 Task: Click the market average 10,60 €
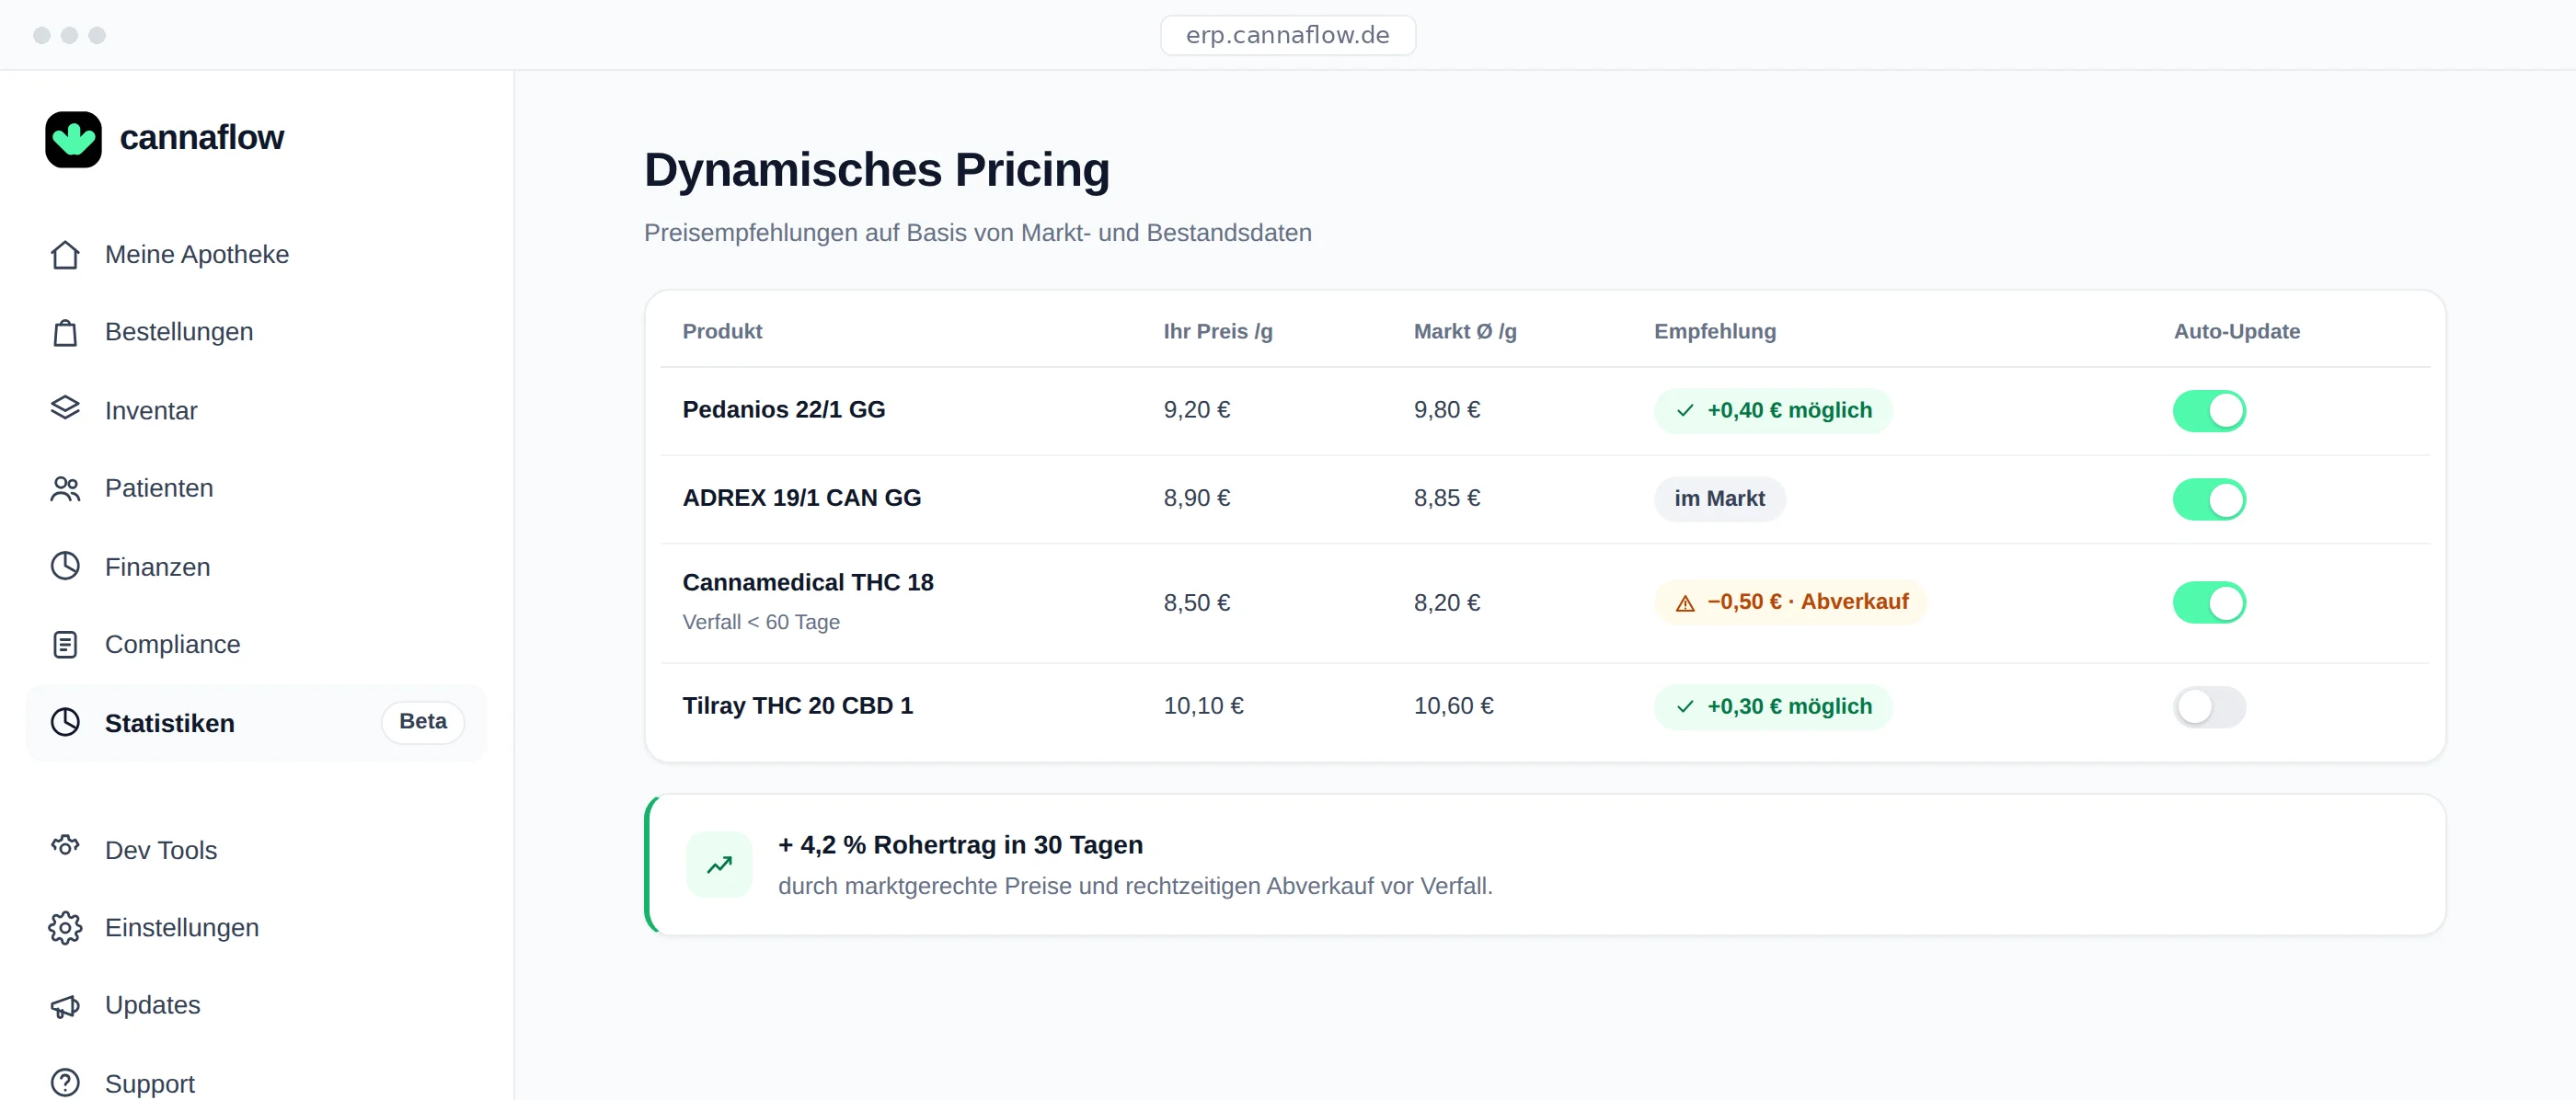coord(1454,705)
